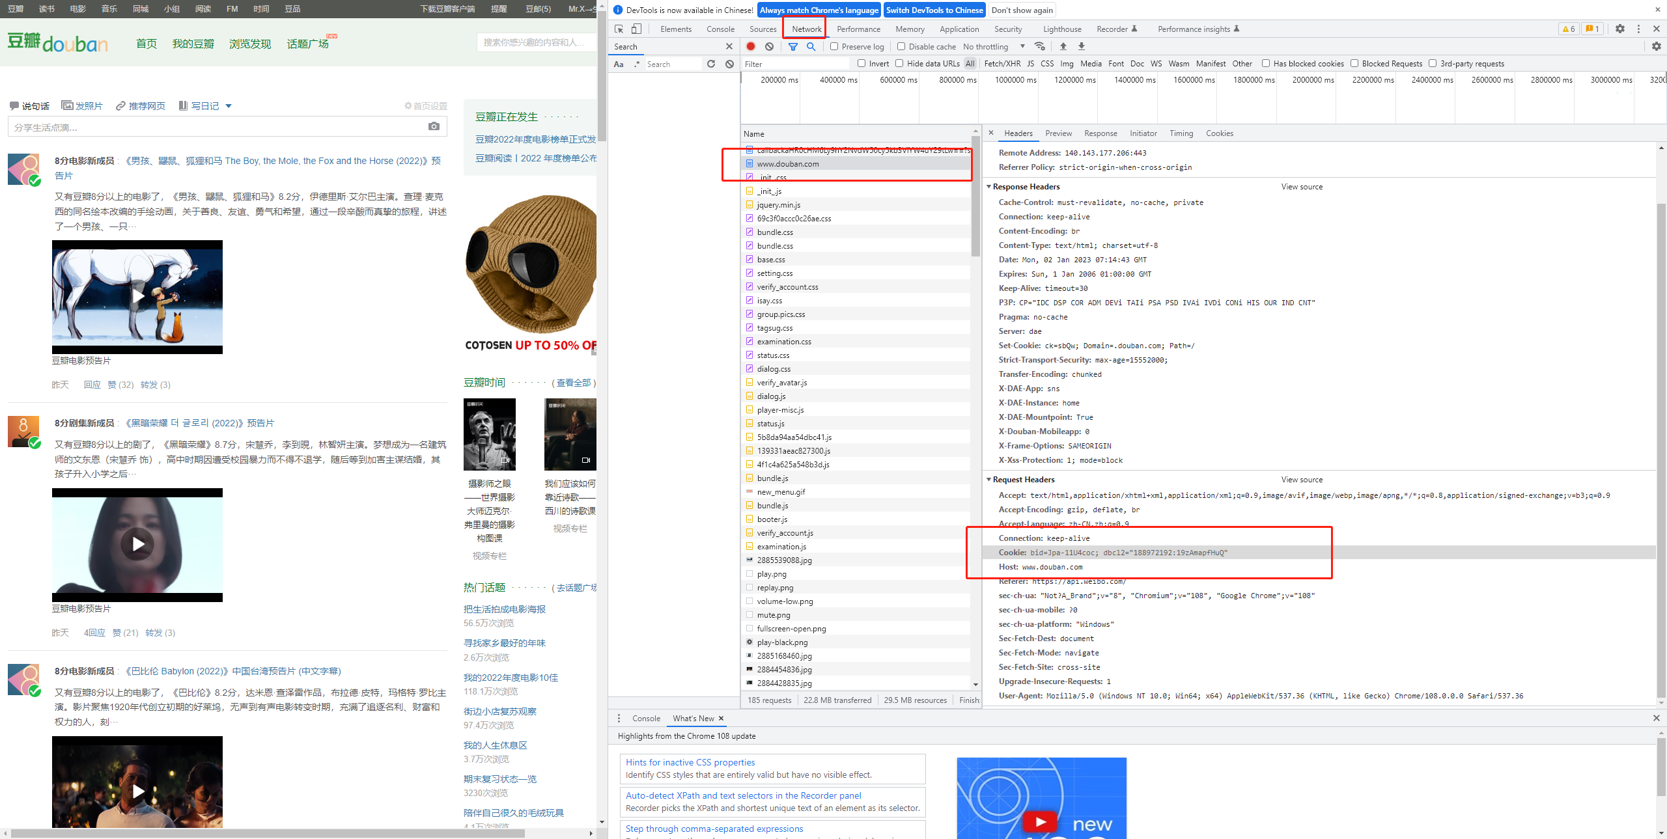
Task: Open the DevTools settings gear
Action: (1620, 29)
